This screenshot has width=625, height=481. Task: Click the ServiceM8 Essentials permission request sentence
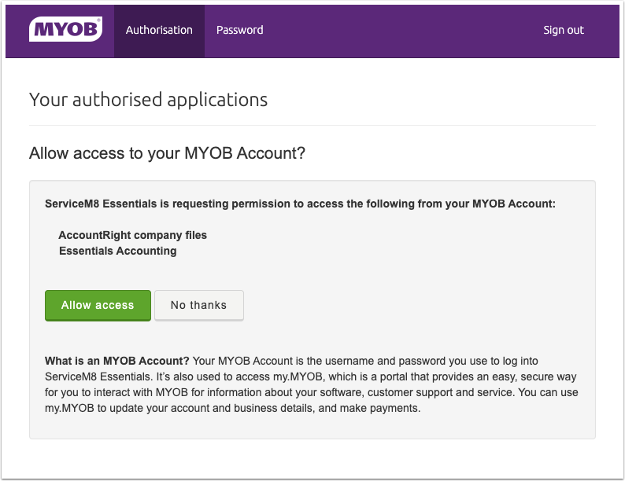[300, 204]
